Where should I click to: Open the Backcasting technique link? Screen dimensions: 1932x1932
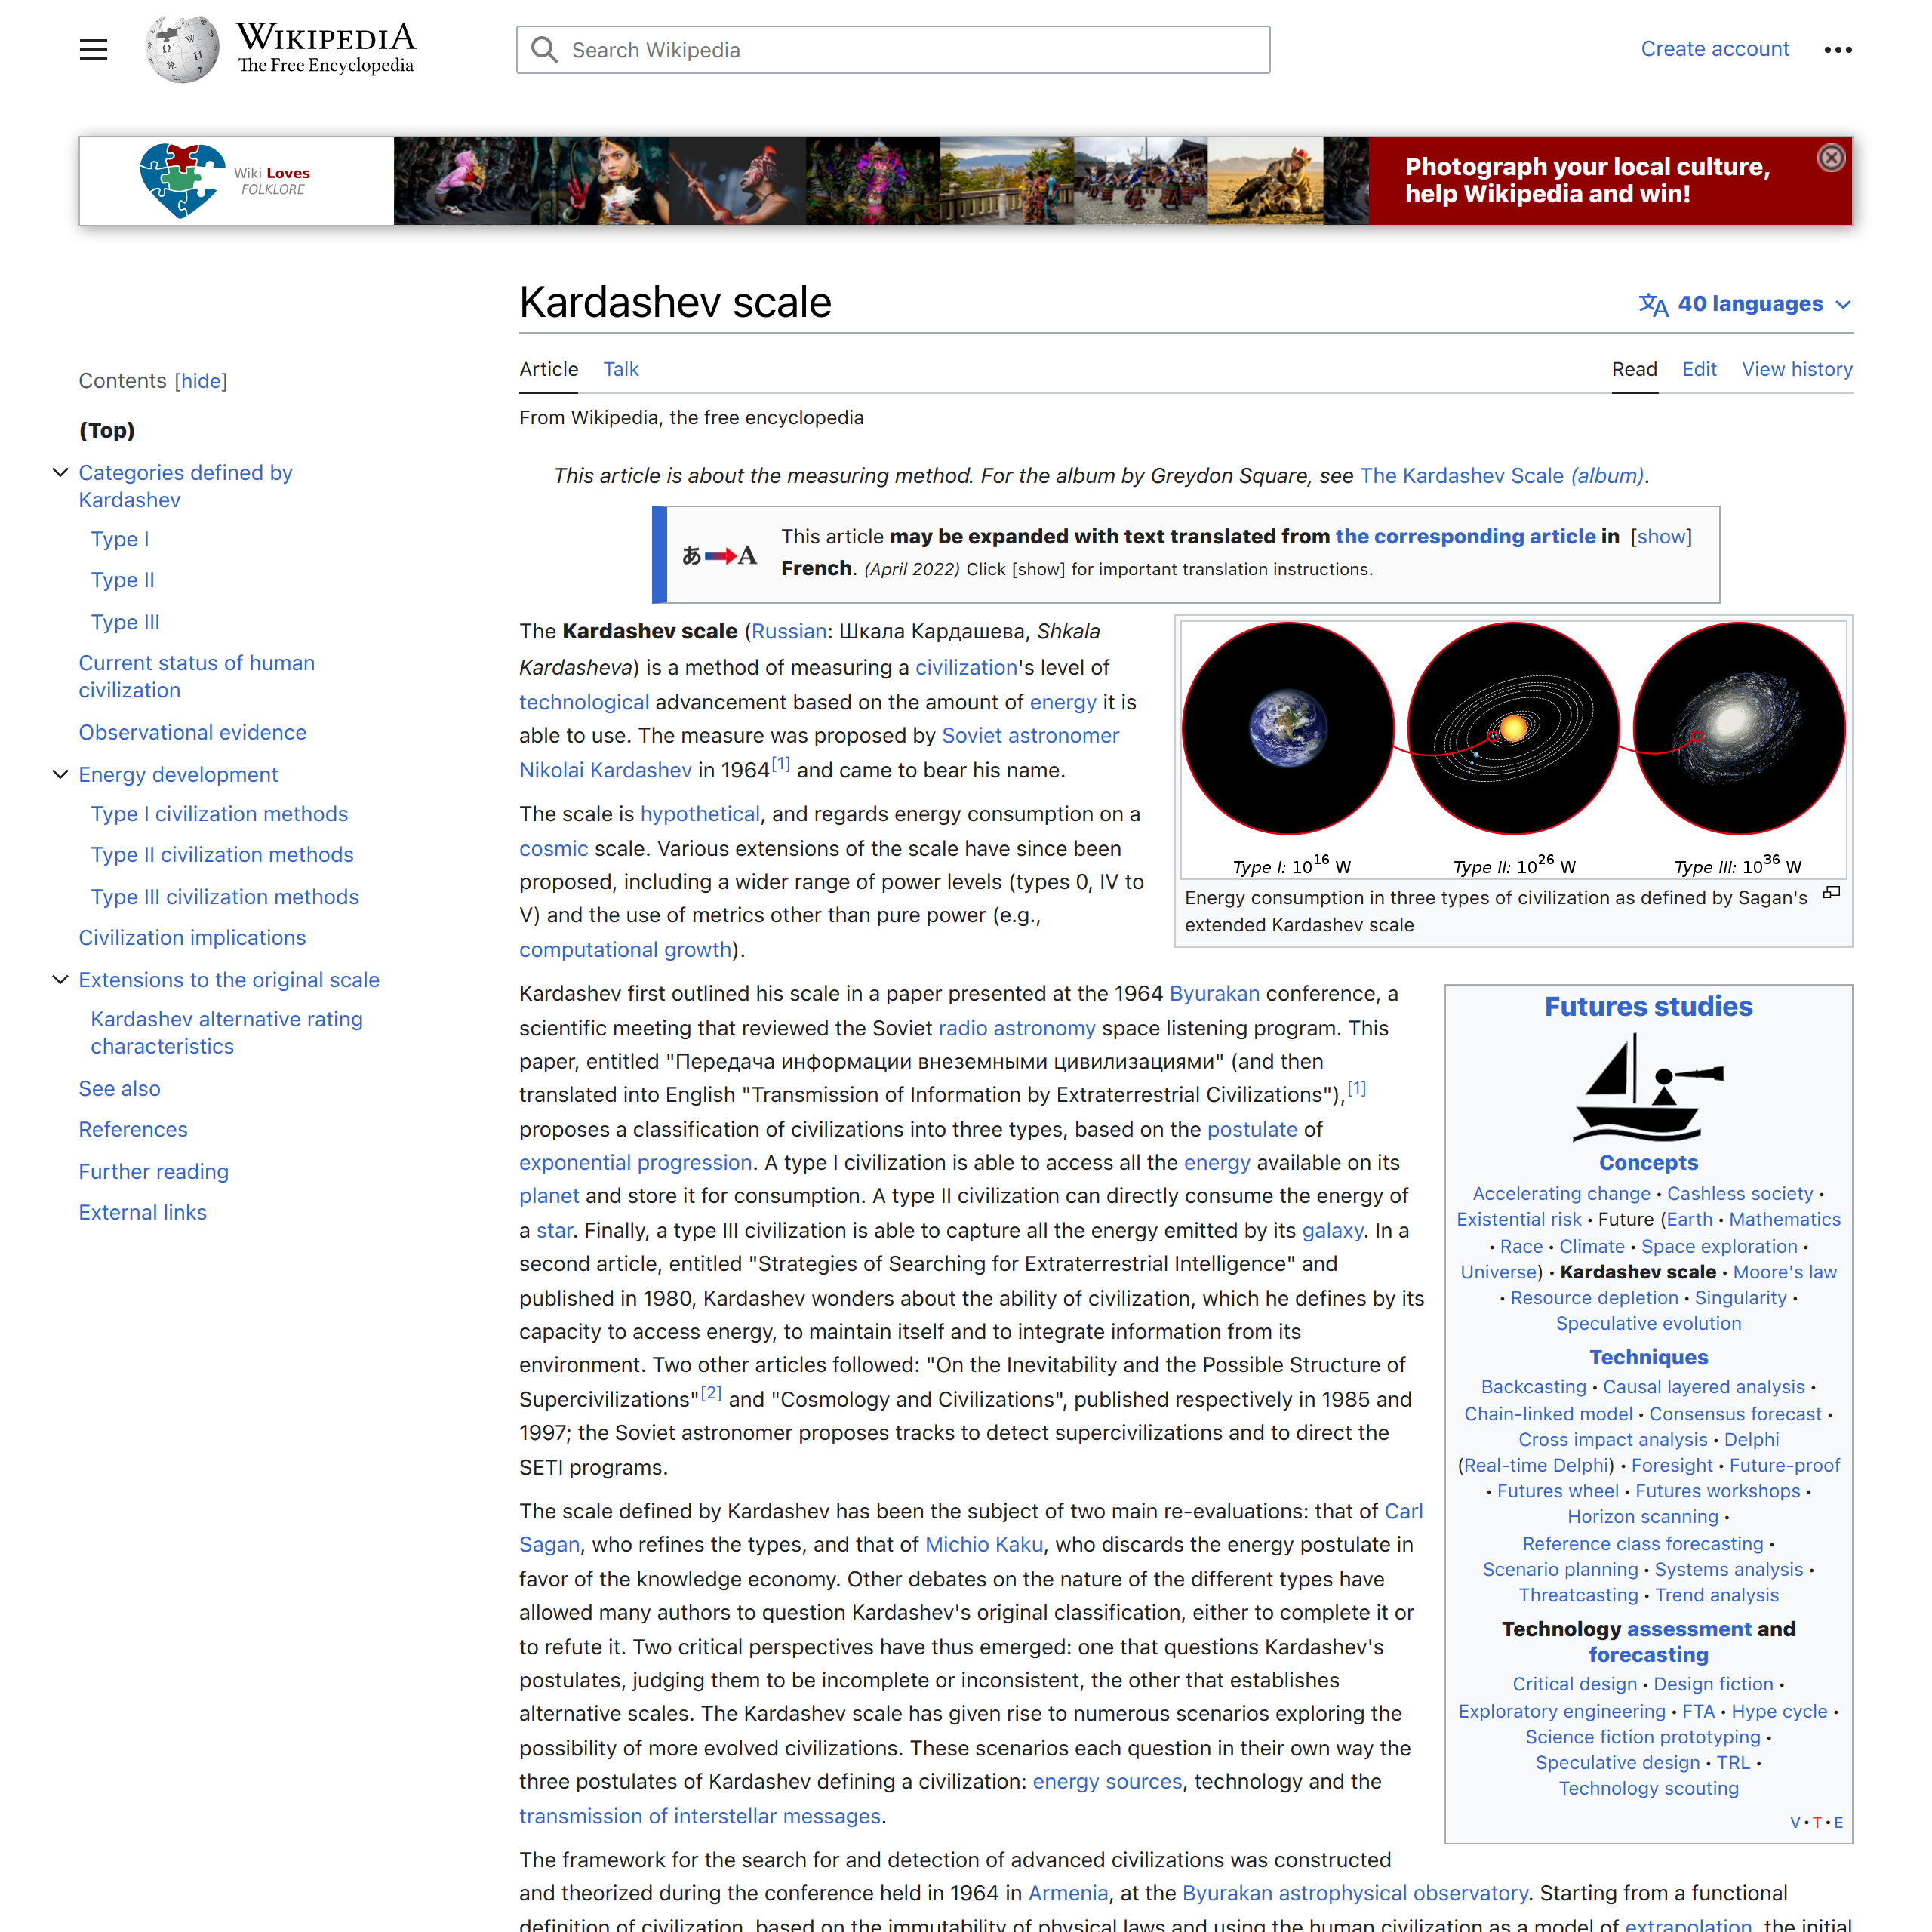click(x=1533, y=1387)
